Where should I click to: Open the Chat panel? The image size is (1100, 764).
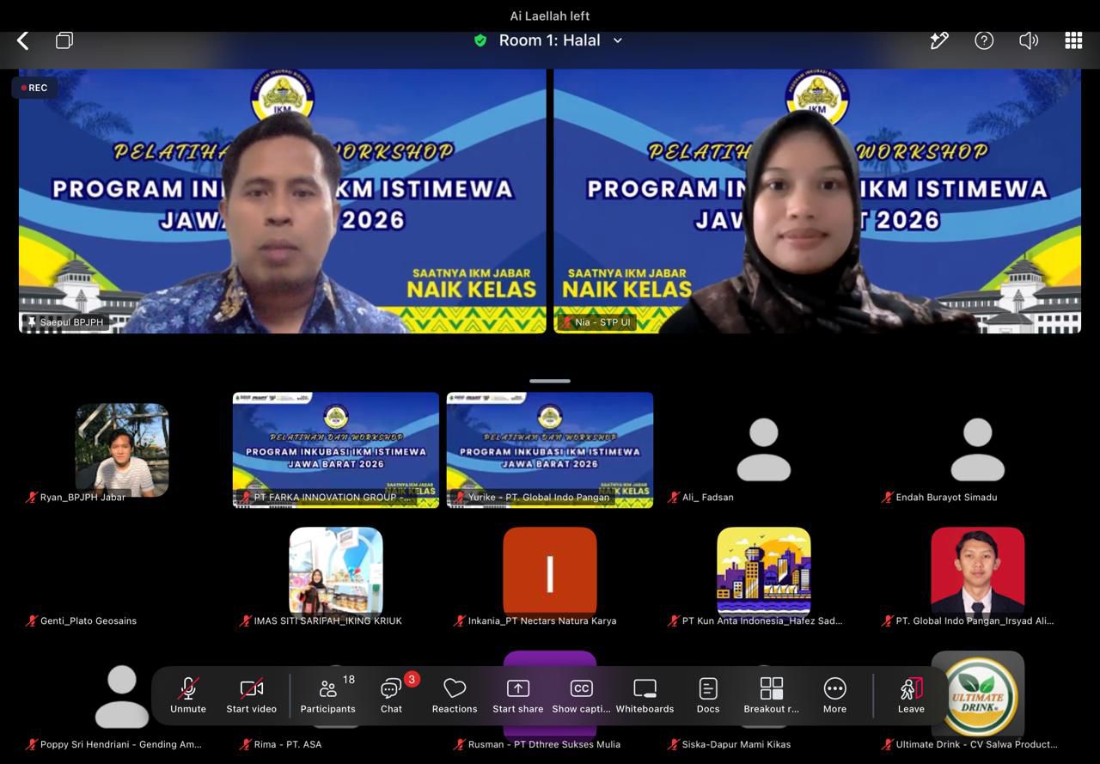391,695
